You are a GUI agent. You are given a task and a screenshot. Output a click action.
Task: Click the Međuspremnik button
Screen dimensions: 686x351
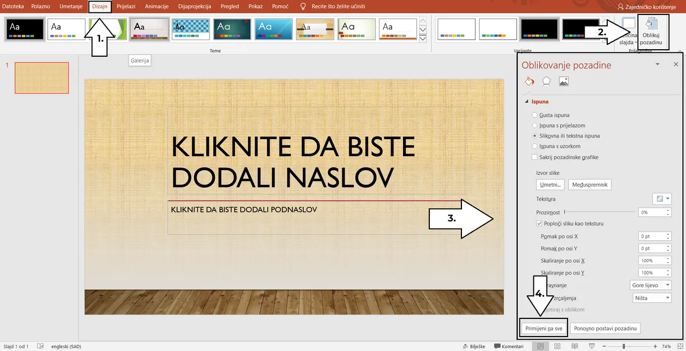coord(590,185)
